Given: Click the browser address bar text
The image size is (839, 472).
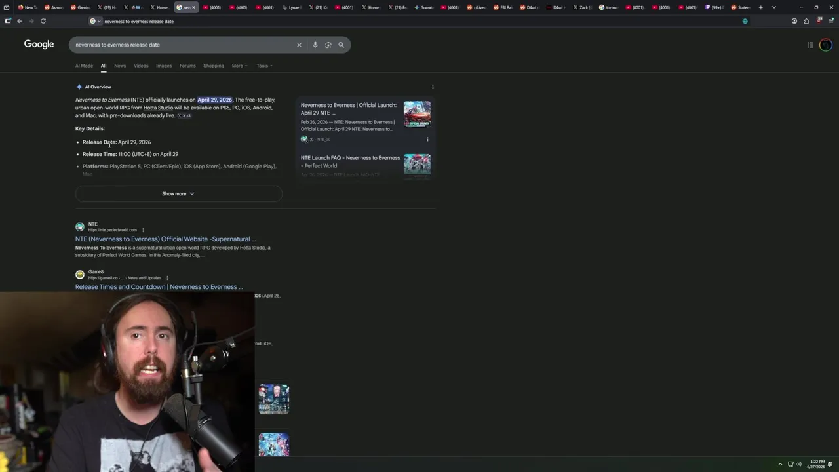Looking at the screenshot, I should point(139,21).
